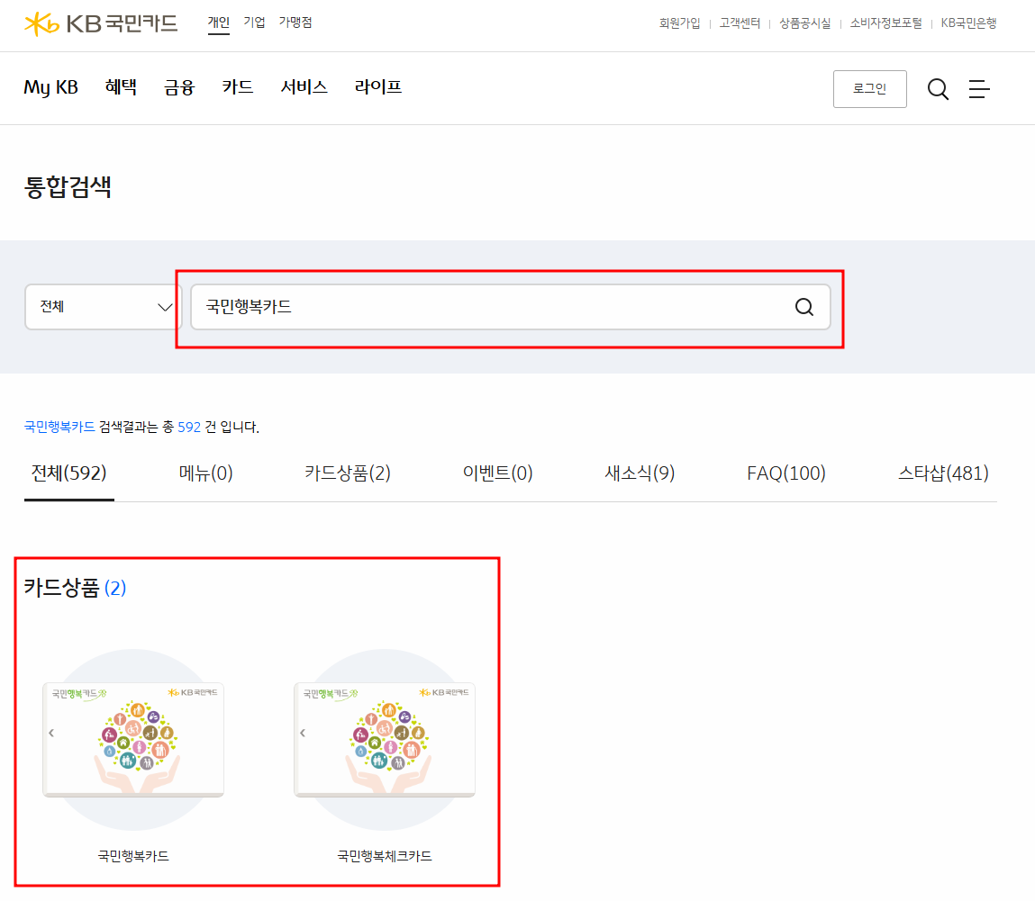Visit the KB국민은행 link
Screen dimensions: 1035x901
(x=968, y=23)
